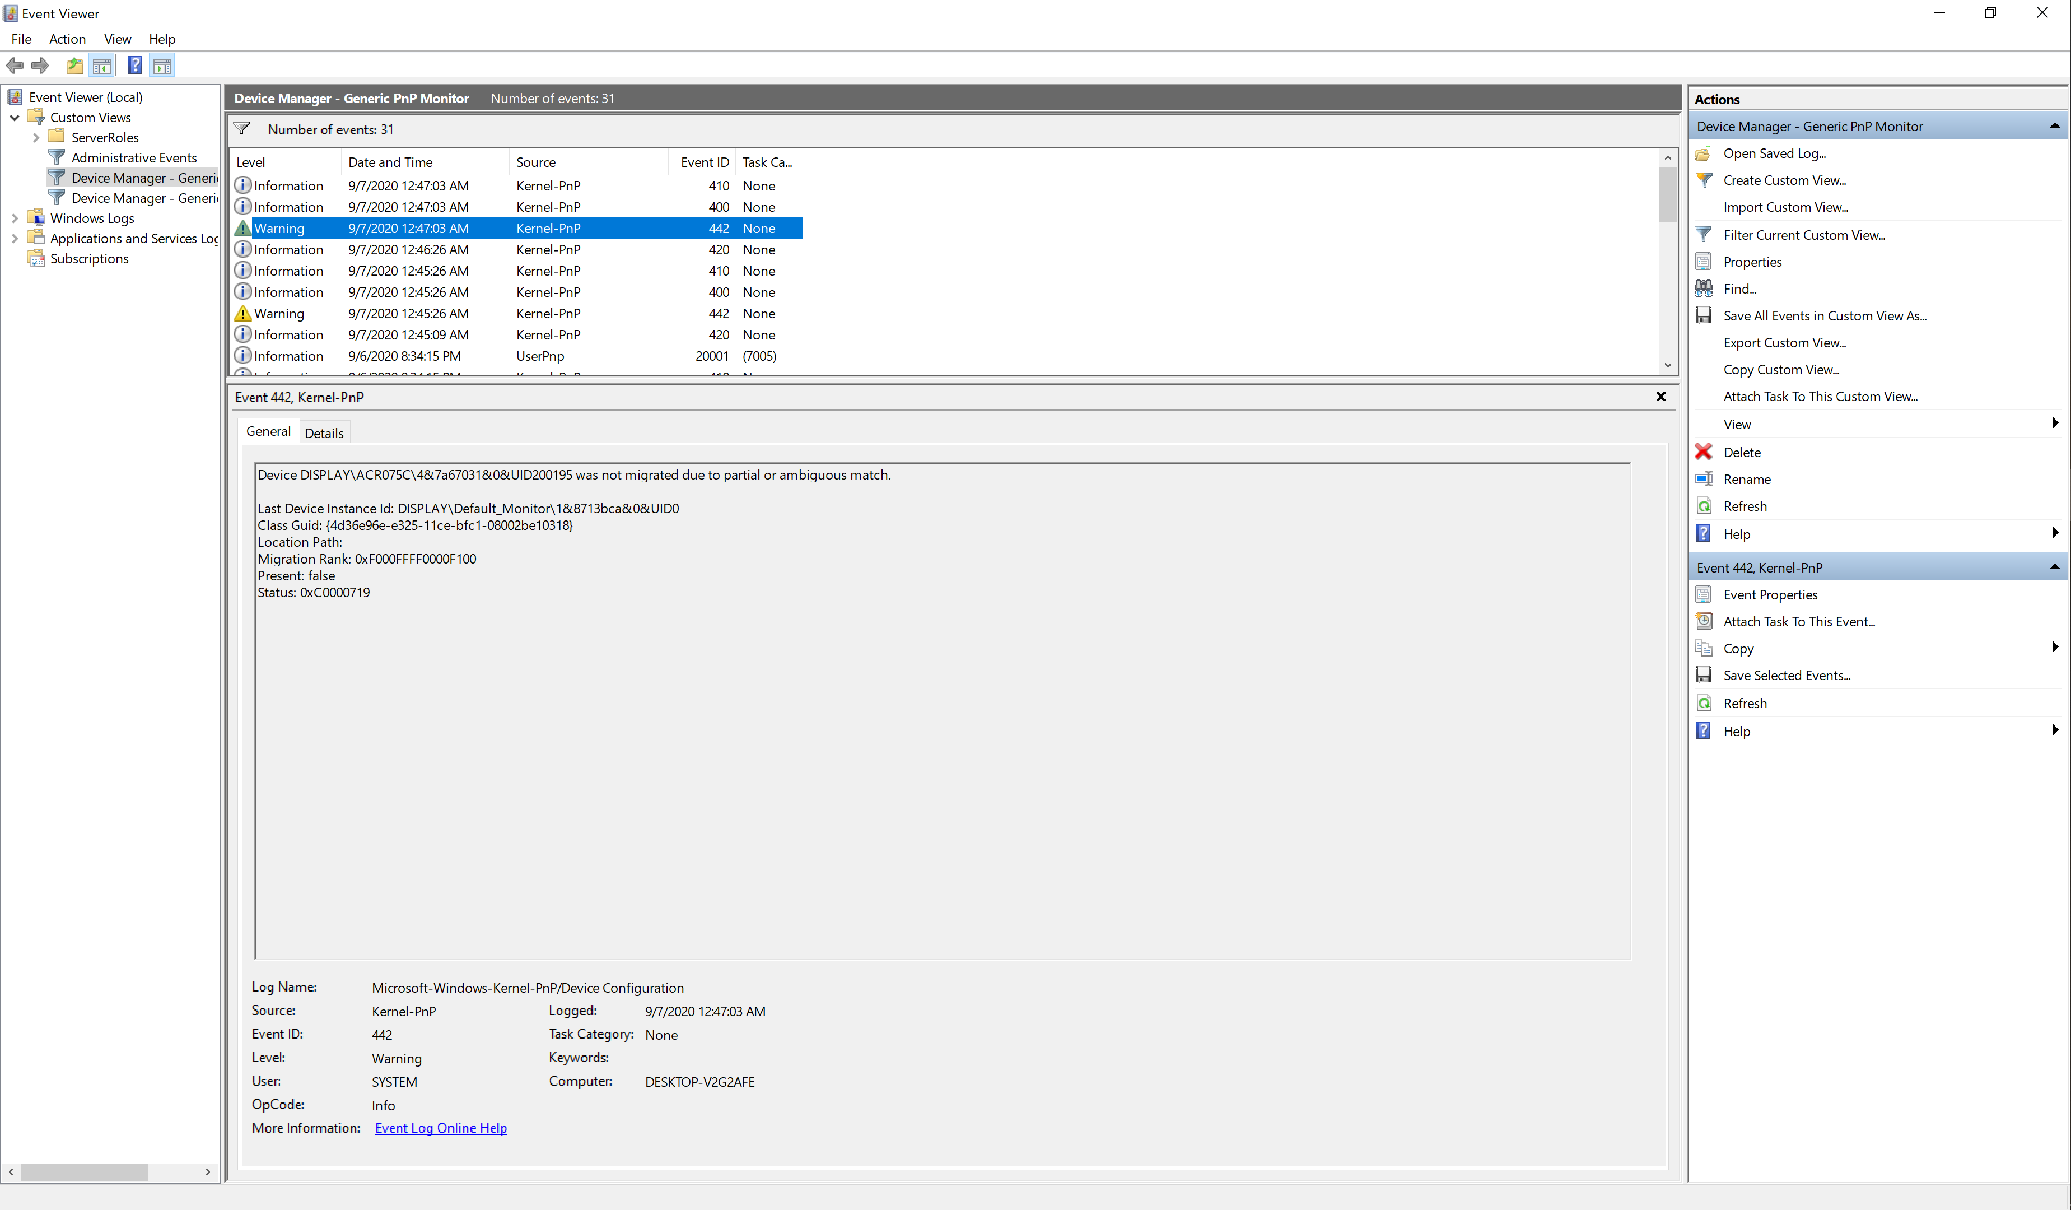Switch to the Details tab
This screenshot has height=1210, width=2071.
tap(325, 433)
